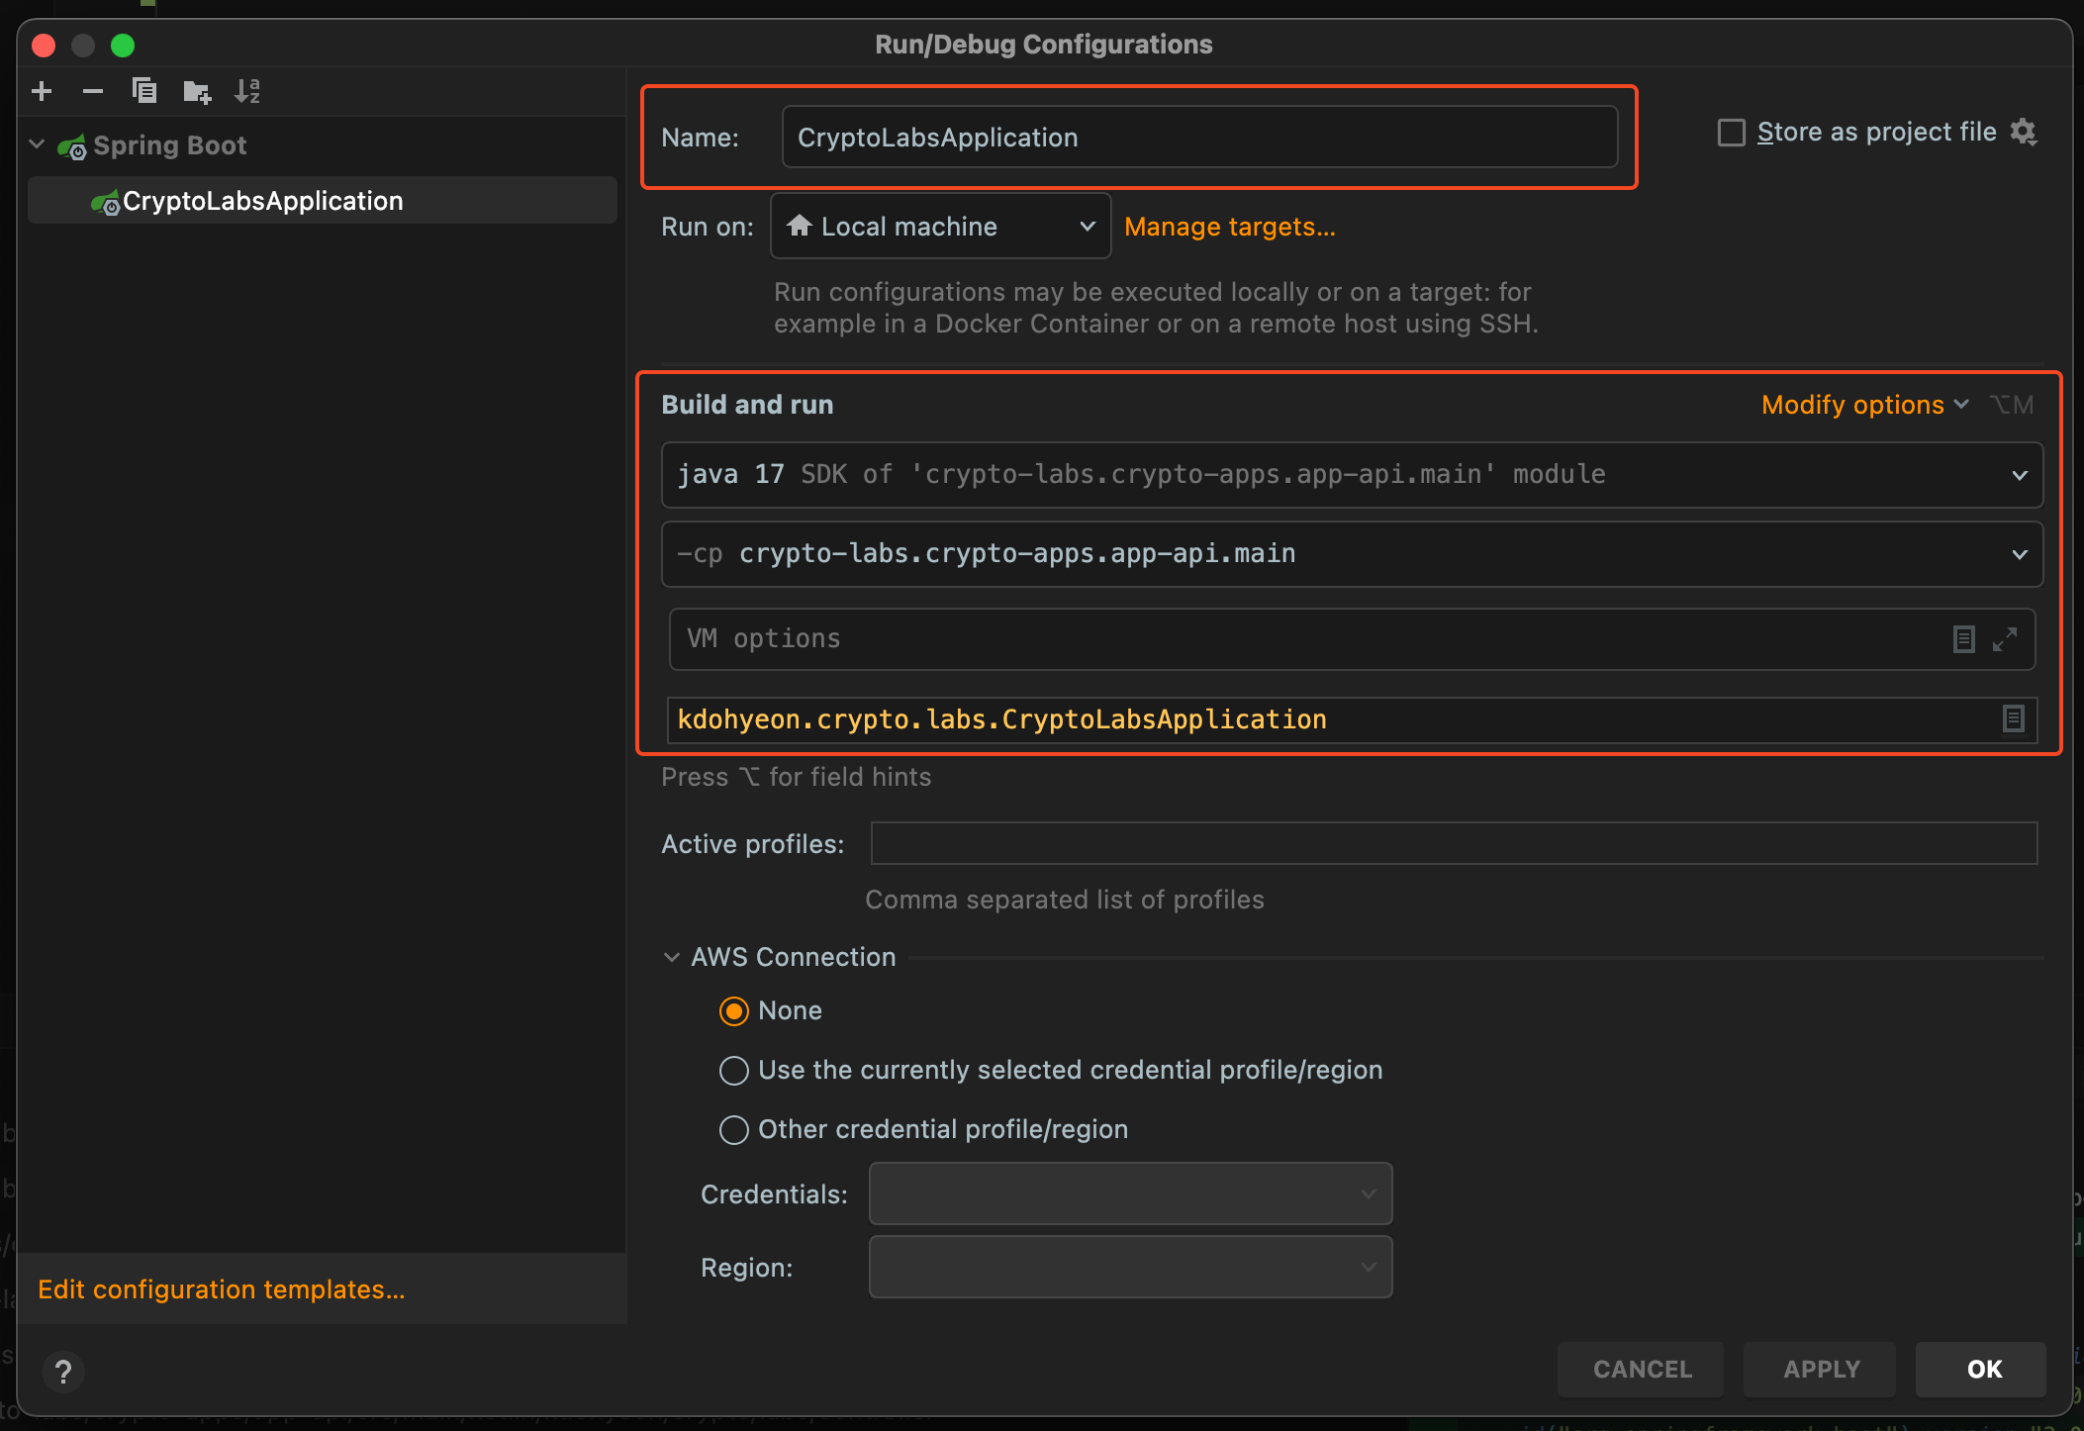Click the expand icon in VM options field
This screenshot has height=1431, width=2084.
(2005, 639)
